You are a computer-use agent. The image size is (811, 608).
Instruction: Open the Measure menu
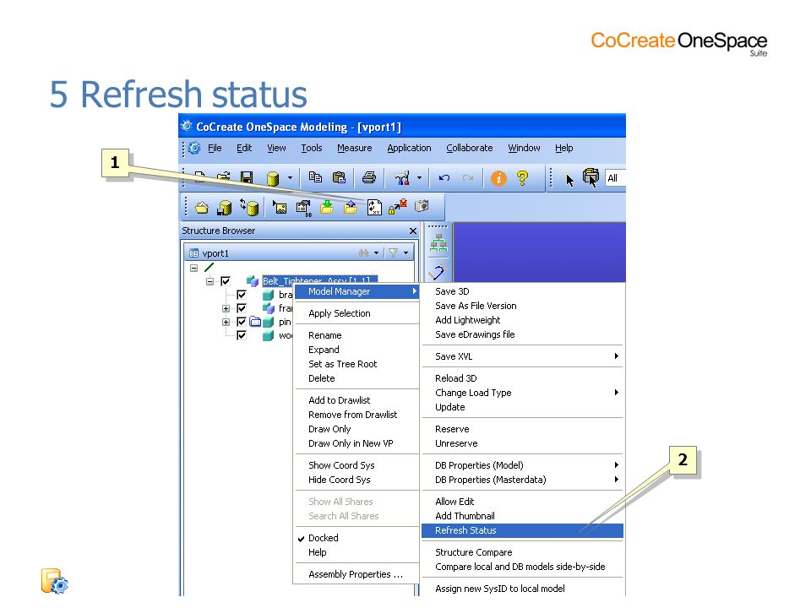[x=354, y=148]
